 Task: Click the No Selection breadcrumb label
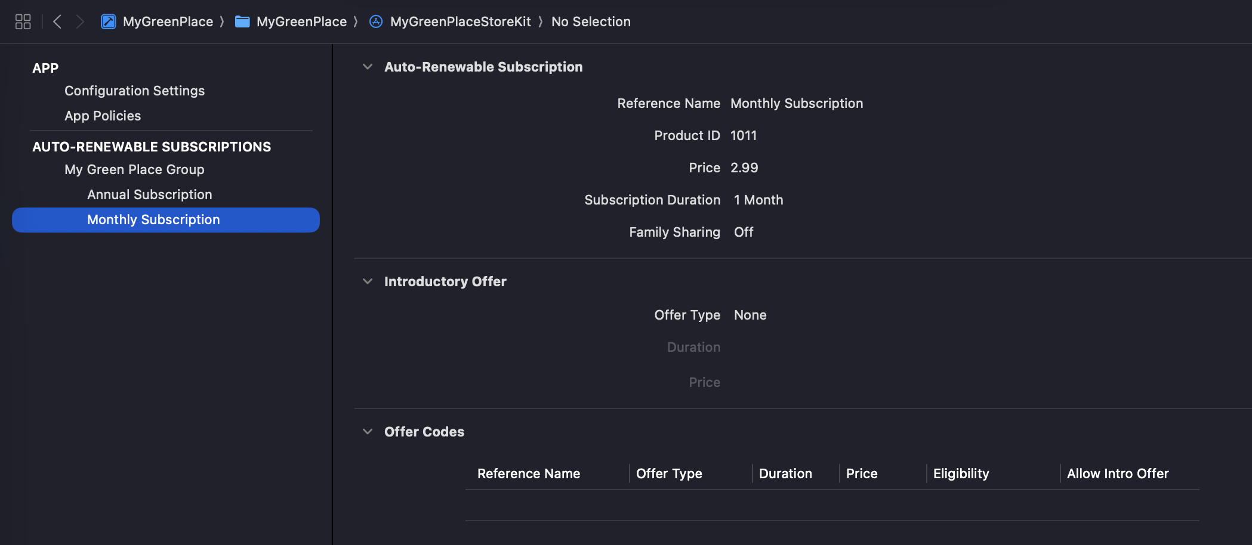coord(591,21)
